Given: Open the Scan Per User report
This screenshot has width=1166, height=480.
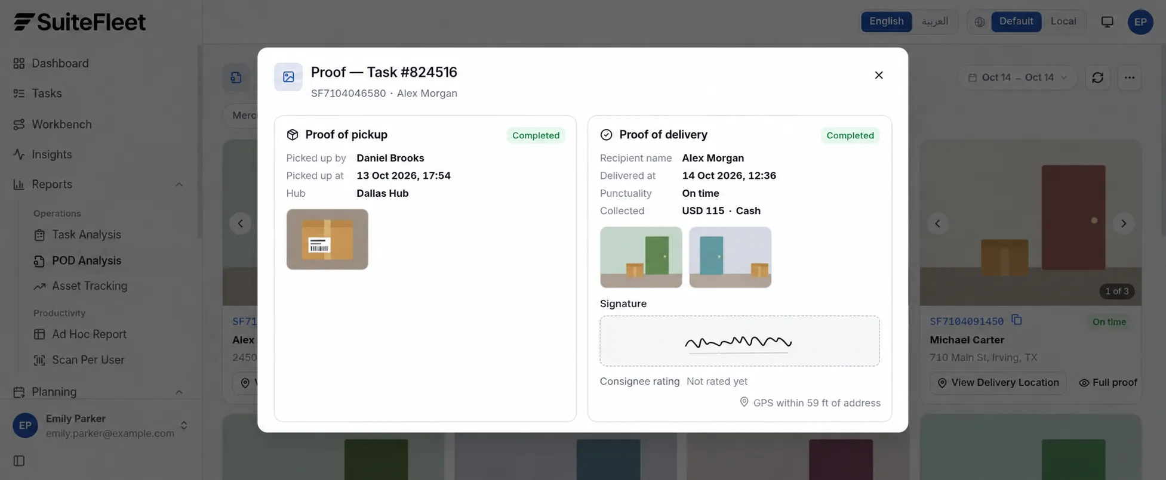Looking at the screenshot, I should click(x=88, y=360).
